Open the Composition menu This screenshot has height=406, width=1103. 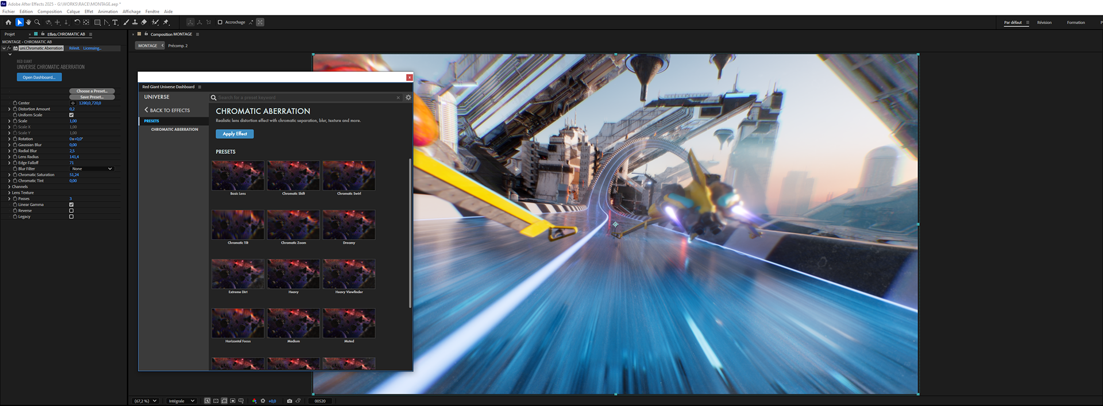50,11
